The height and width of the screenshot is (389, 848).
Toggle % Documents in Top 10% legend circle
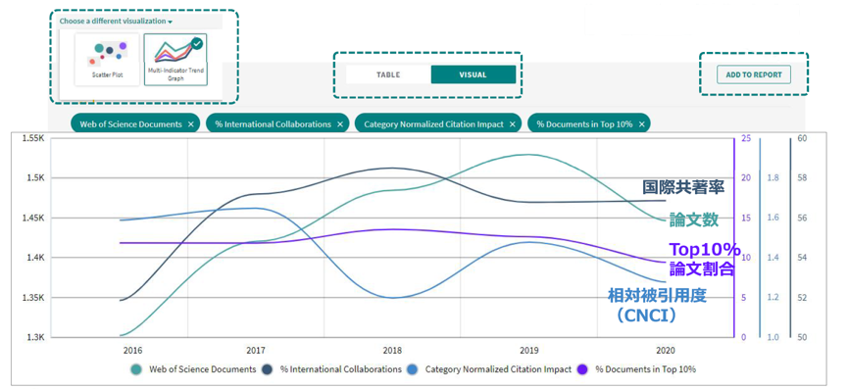coord(583,369)
